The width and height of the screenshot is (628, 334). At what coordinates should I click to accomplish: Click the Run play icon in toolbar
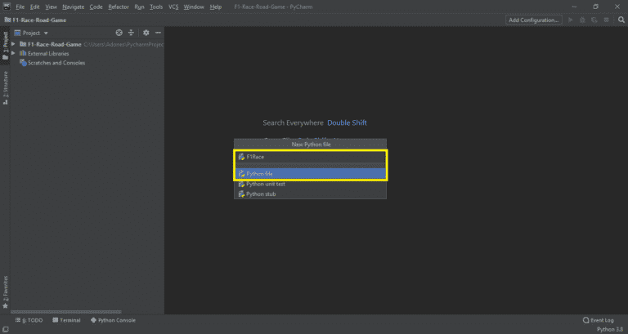[571, 20]
